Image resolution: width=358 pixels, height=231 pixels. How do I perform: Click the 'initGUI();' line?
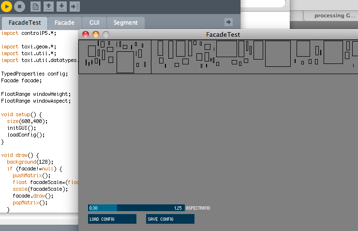21,128
